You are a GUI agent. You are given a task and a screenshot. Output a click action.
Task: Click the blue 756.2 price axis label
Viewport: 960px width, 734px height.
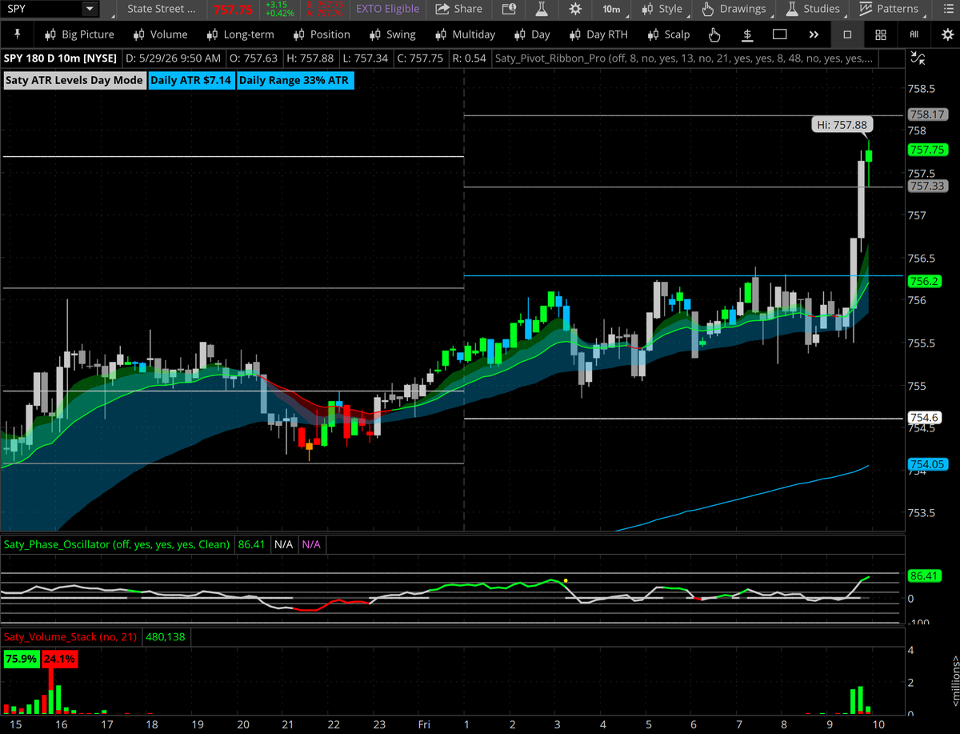coord(925,281)
